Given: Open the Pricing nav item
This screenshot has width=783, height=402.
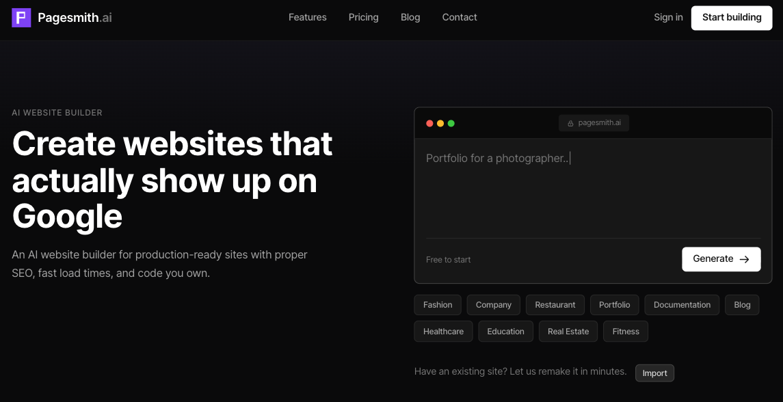Looking at the screenshot, I should point(364,18).
